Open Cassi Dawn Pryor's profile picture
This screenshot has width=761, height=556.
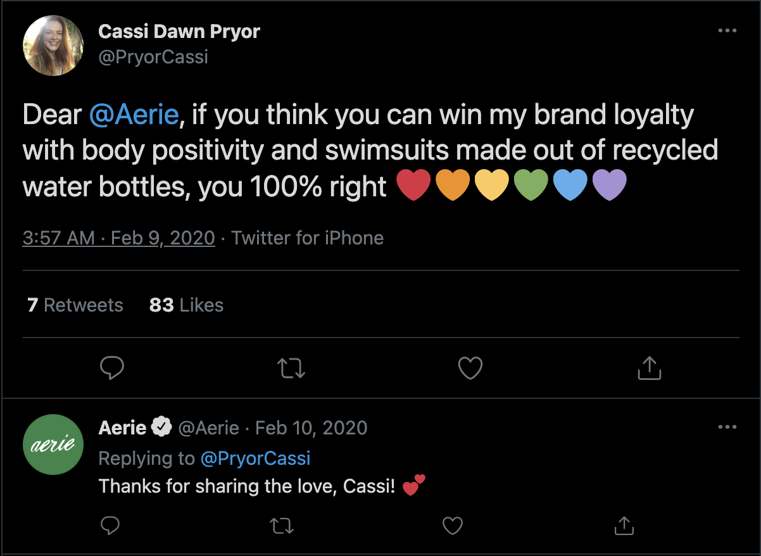pyautogui.click(x=53, y=46)
